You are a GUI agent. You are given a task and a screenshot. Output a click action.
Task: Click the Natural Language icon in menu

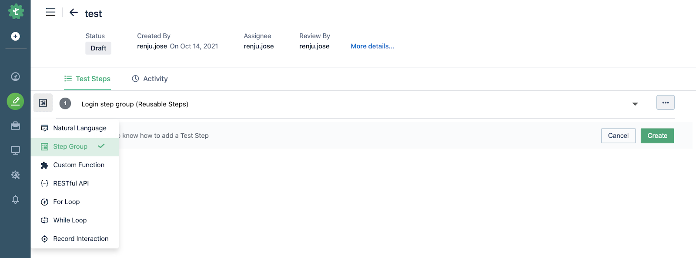[x=44, y=128]
